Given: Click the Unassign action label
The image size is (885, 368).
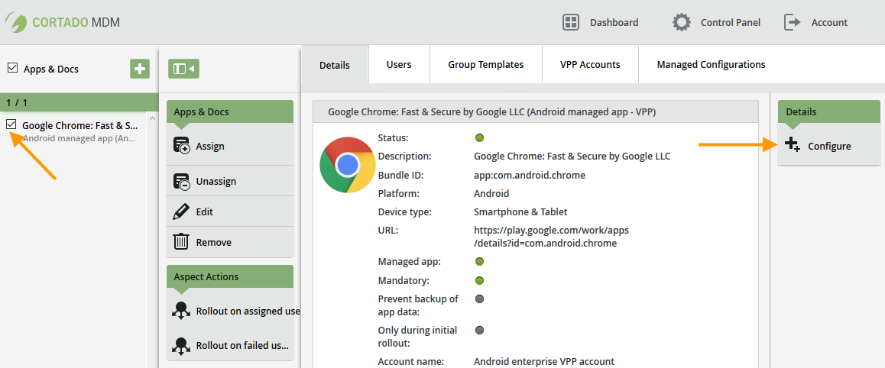Looking at the screenshot, I should [216, 182].
